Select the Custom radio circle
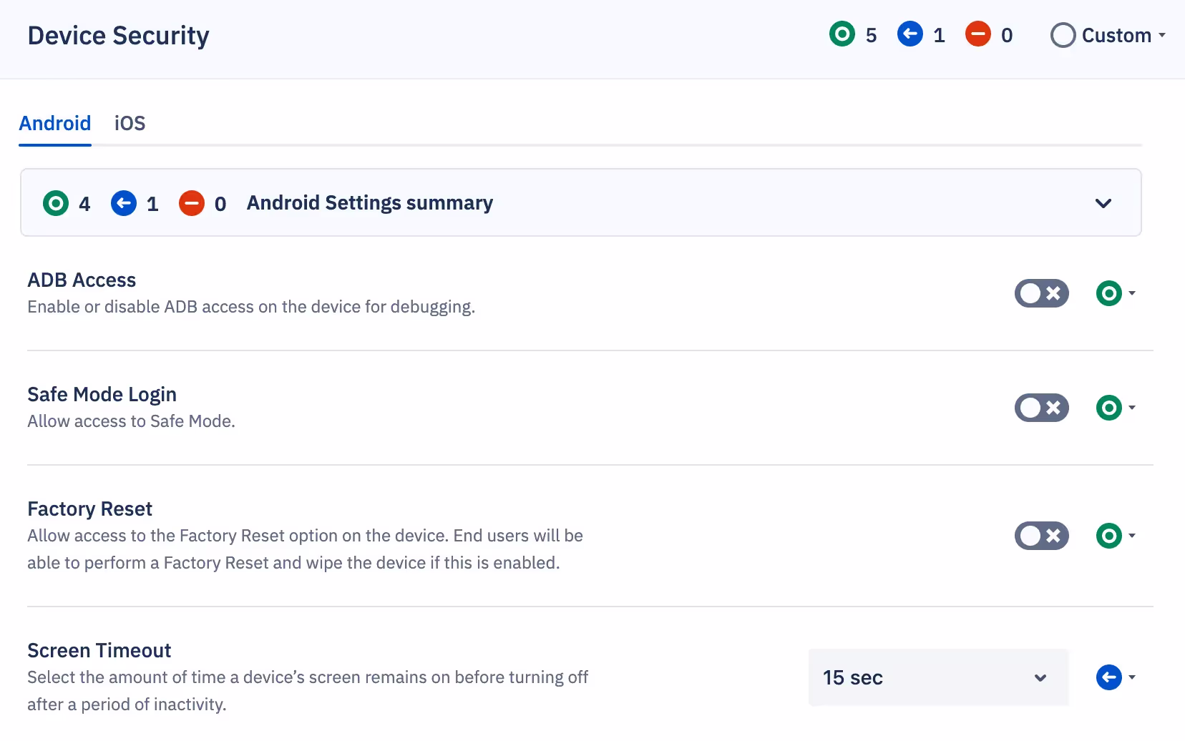This screenshot has width=1185, height=741. [x=1063, y=35]
